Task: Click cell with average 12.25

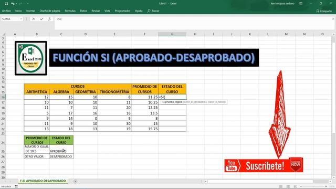Action: 145,108
